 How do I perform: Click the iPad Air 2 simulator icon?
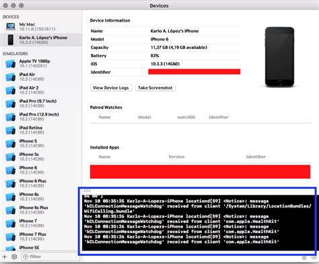click(x=11, y=90)
